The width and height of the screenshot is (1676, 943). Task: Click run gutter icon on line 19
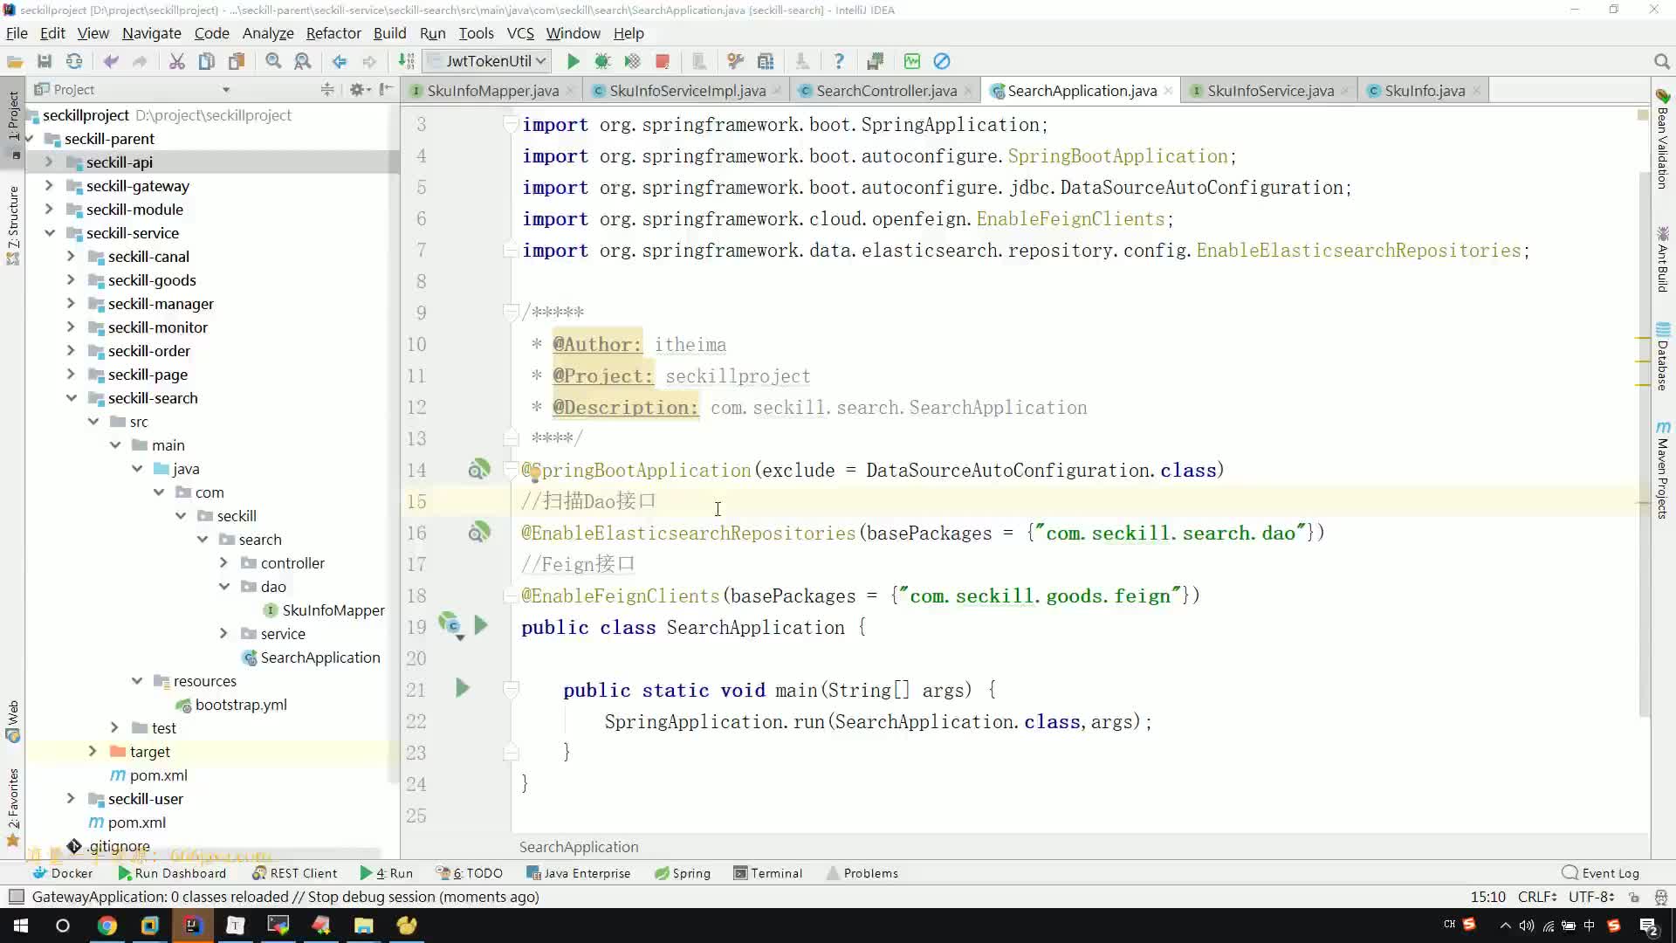481,625
